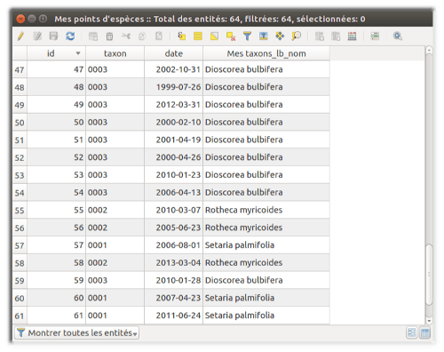444x352 pixels.
Task: Click date cell 2006-08-01
Action: 173,245
